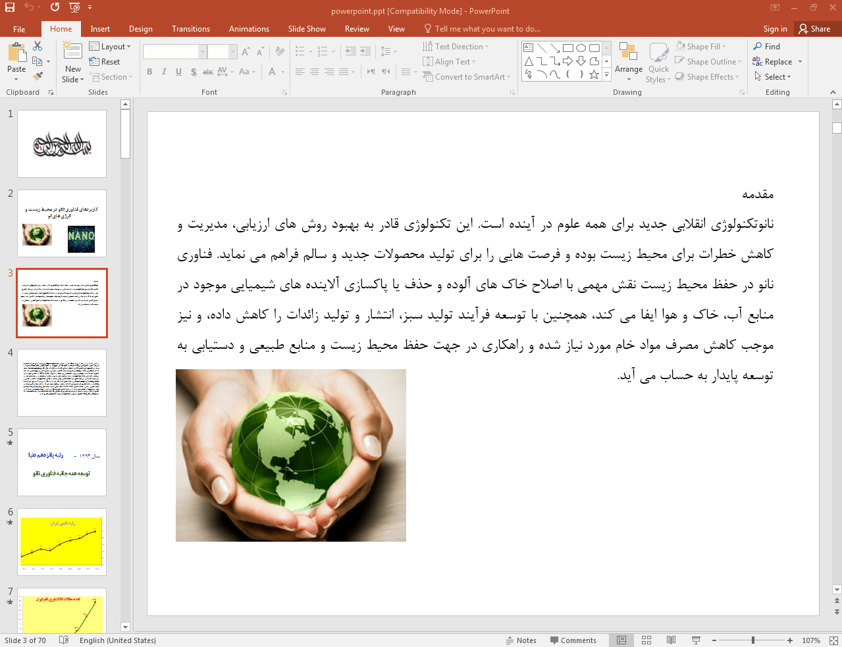
Task: Toggle the Notes pane
Action: point(521,640)
